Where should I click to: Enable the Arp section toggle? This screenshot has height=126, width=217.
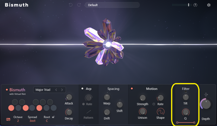coord(82,89)
